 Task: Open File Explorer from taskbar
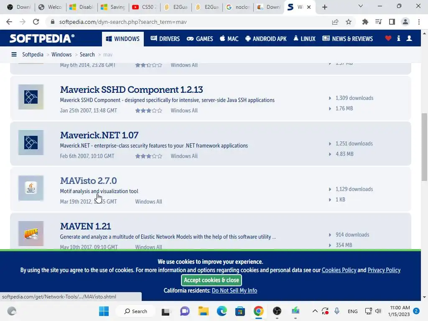[204, 311]
